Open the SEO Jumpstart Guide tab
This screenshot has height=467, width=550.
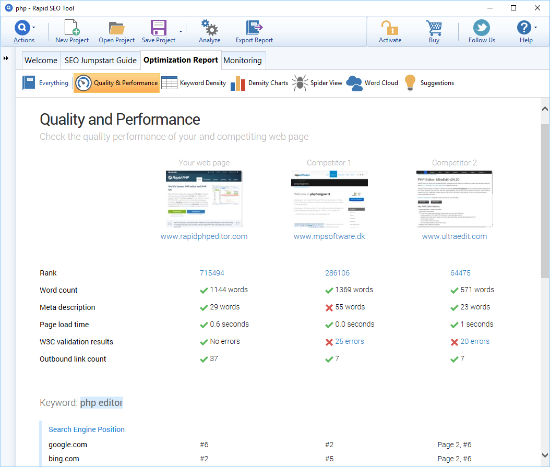click(100, 60)
